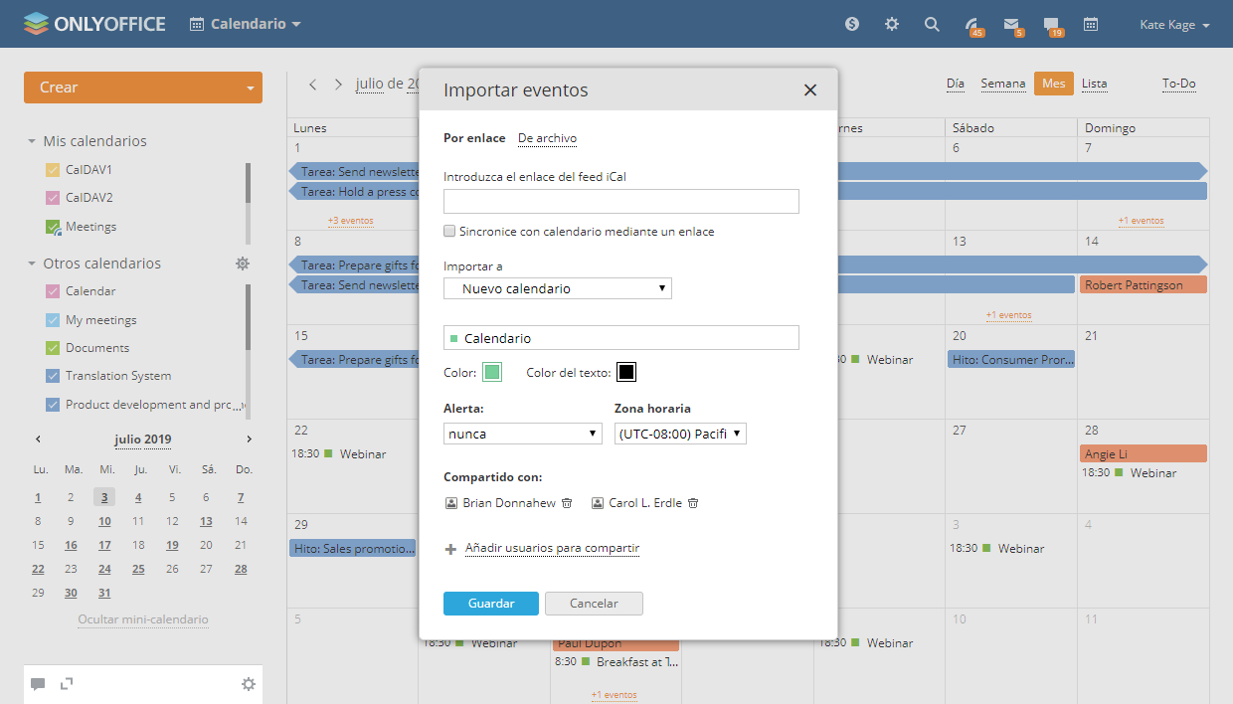Click the feed icon with badge 45
Viewport: 1233px width, 704px height.
[x=971, y=24]
